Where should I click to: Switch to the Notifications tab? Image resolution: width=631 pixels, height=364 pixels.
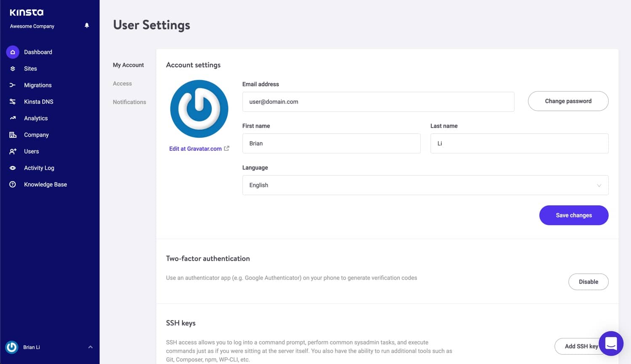tap(129, 102)
